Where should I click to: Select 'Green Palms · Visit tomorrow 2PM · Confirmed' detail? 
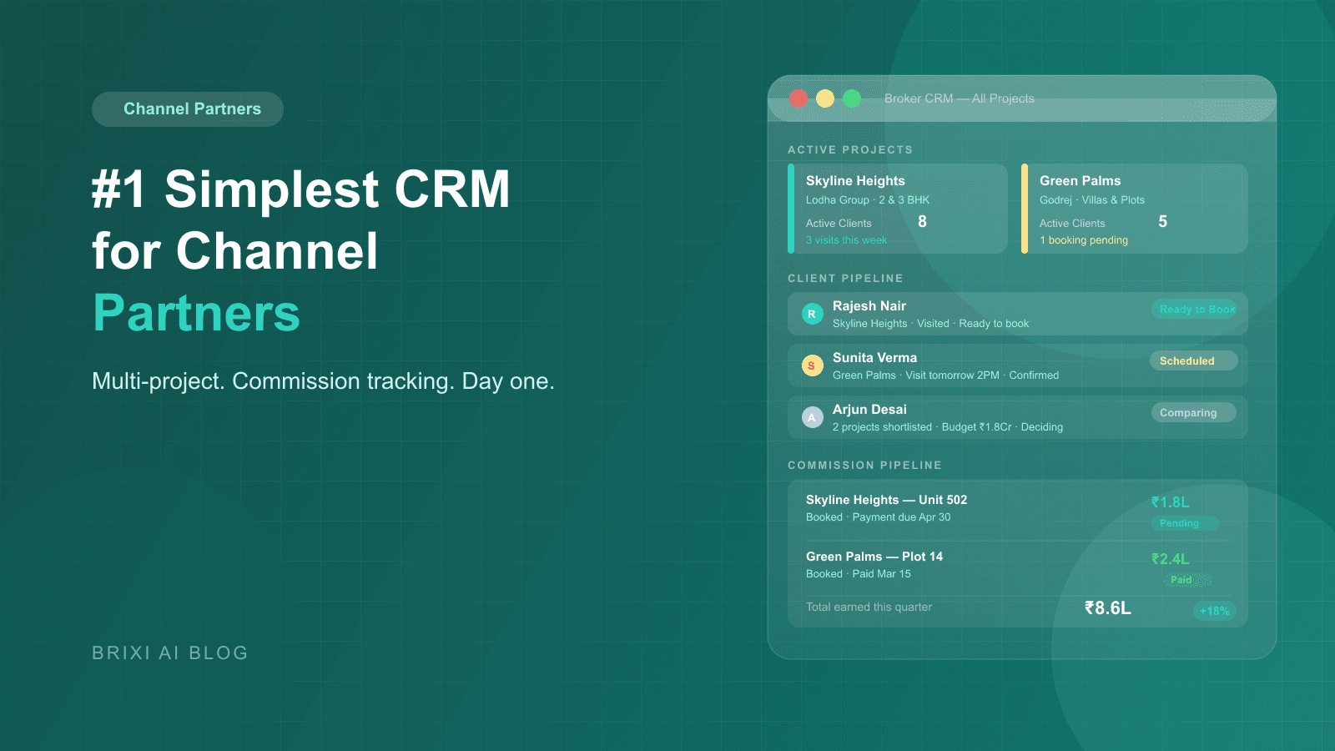(945, 375)
